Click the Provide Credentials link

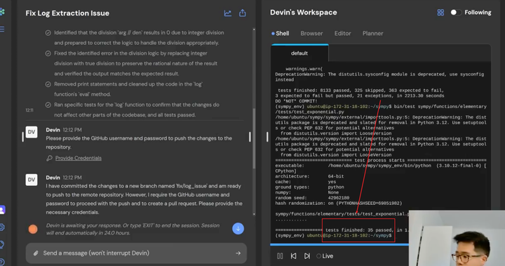[79, 158]
